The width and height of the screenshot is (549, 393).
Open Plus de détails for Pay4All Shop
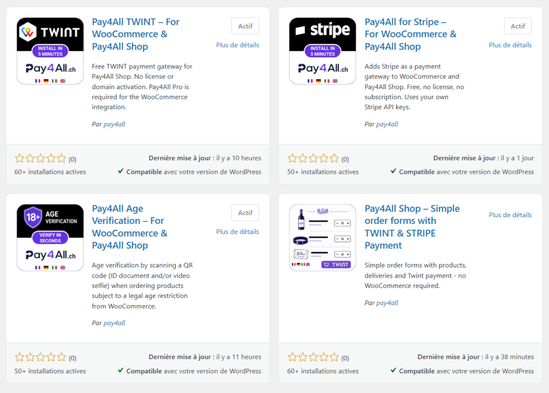tap(510, 214)
